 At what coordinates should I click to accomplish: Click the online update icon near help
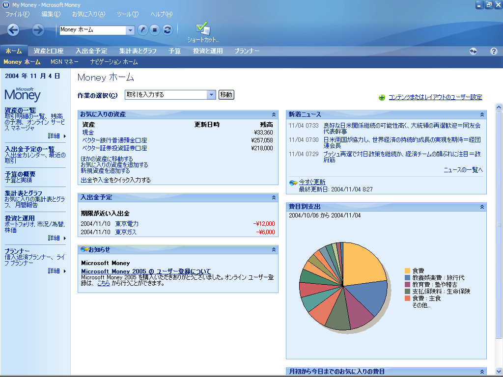[473, 51]
